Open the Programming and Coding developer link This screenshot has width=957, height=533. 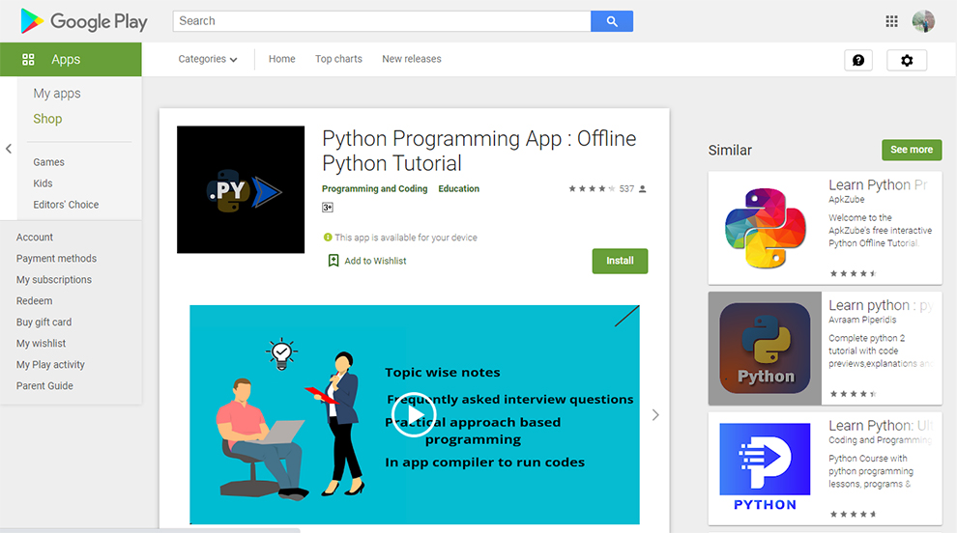(375, 189)
